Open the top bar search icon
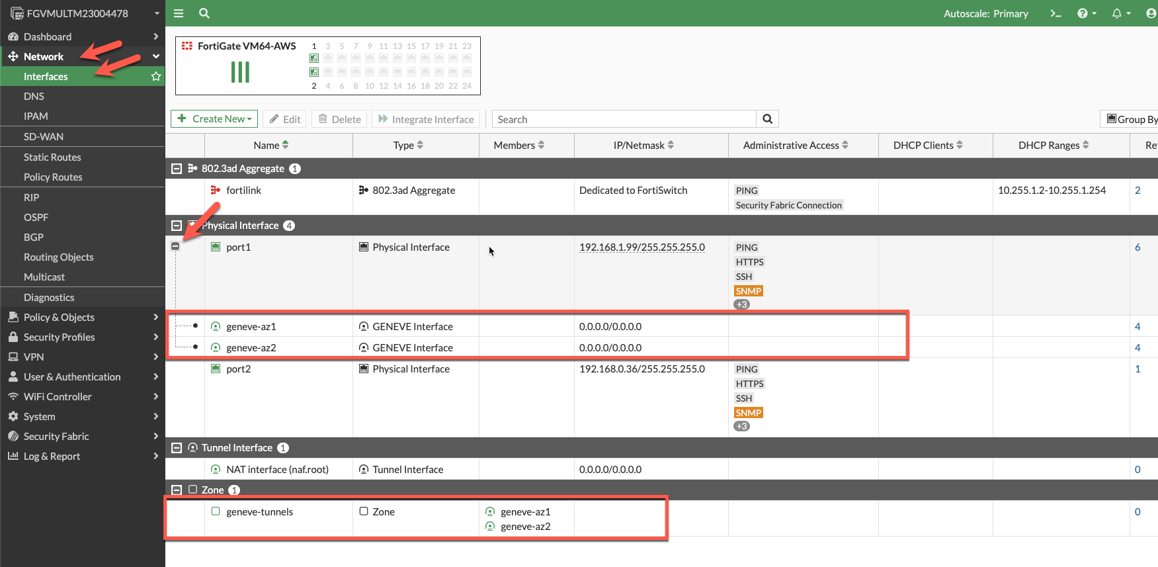Screen dimensions: 1158x567 (204, 13)
